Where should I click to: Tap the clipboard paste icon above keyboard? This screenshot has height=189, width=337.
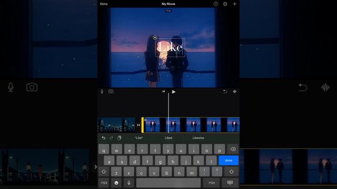tap(120, 138)
